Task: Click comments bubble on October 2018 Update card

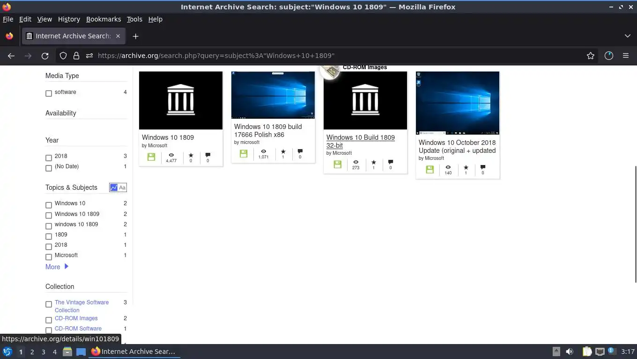Action: click(483, 167)
